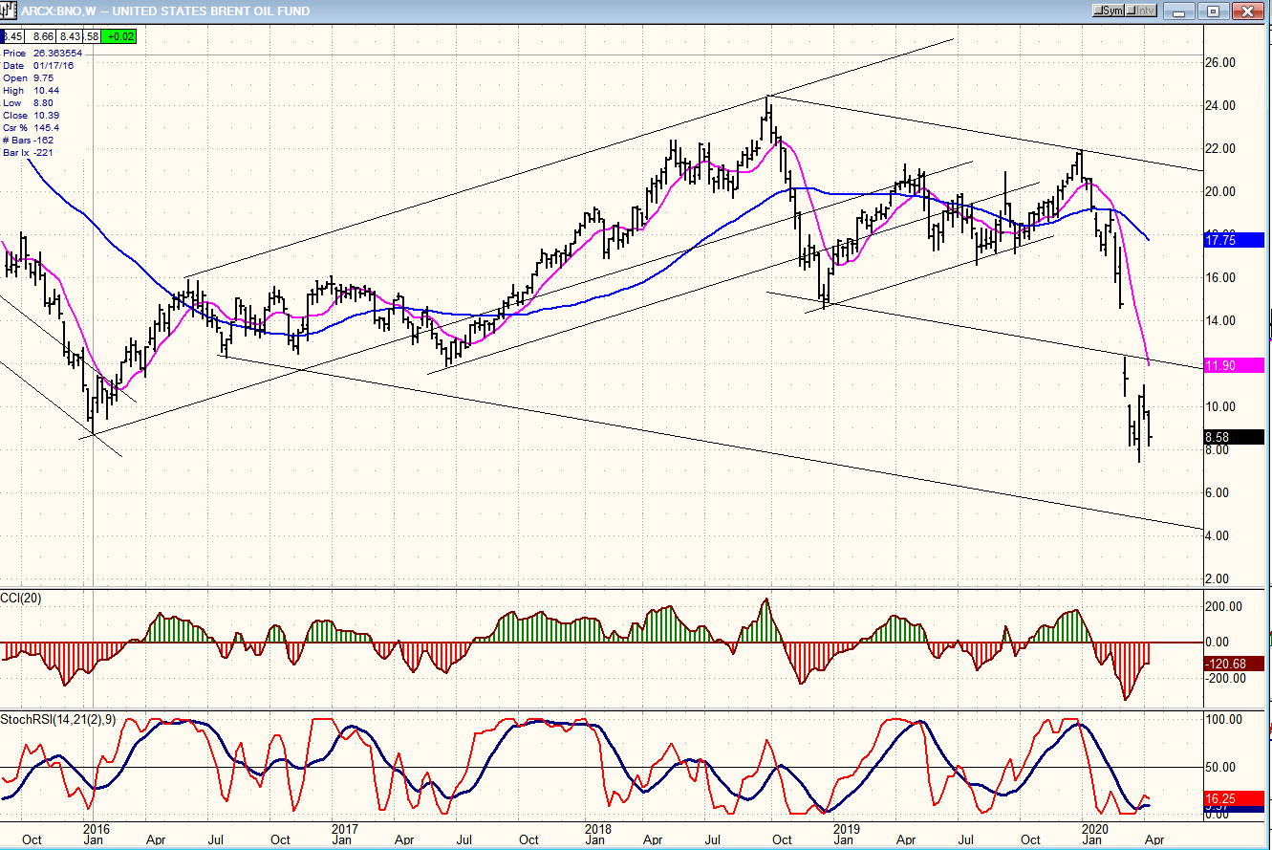Click the blue 17.75 moving average price tag
The width and height of the screenshot is (1272, 850).
[x=1234, y=241]
